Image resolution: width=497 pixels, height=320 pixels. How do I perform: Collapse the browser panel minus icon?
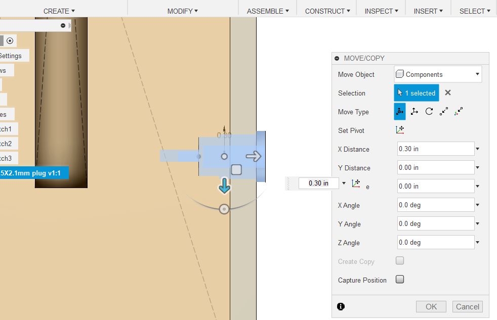[63, 25]
